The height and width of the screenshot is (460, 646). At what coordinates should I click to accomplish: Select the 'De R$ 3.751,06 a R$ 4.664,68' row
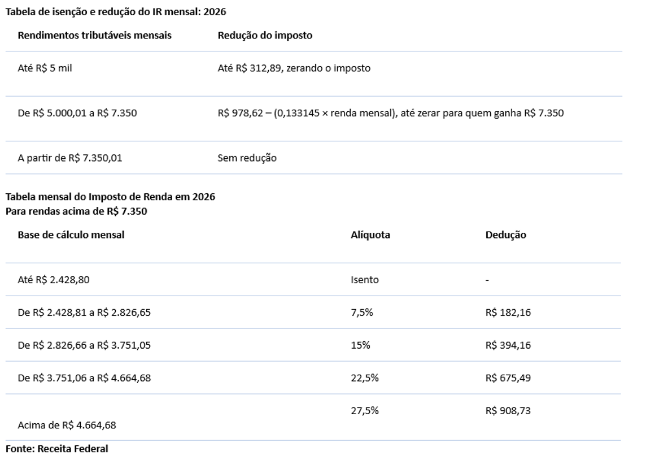[84, 378]
